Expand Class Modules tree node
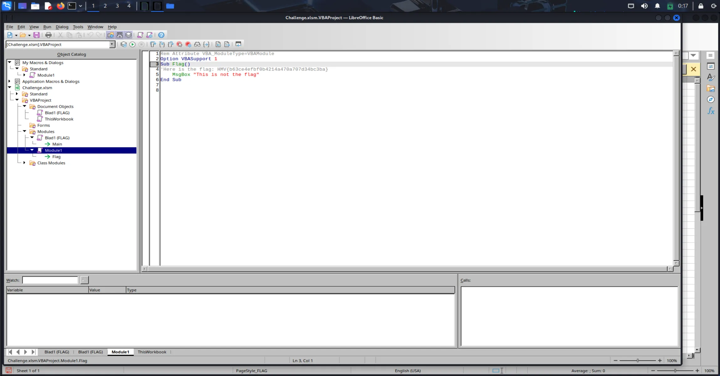 click(24, 163)
